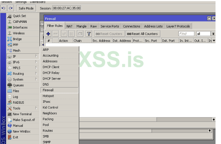This screenshot has height=144, width=221.
Task: Select the System sidebar entry
Action: [x=23, y=79]
